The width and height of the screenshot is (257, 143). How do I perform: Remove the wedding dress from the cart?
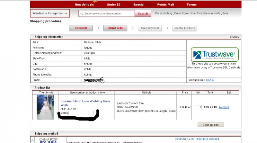(x=224, y=107)
